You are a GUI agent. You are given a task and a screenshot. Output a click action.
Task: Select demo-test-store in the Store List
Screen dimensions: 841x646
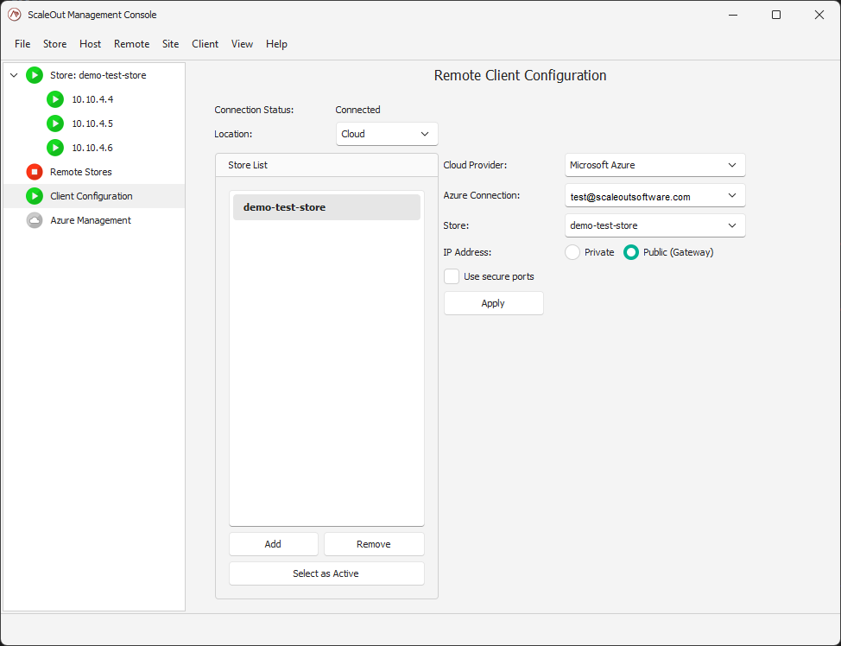point(326,207)
